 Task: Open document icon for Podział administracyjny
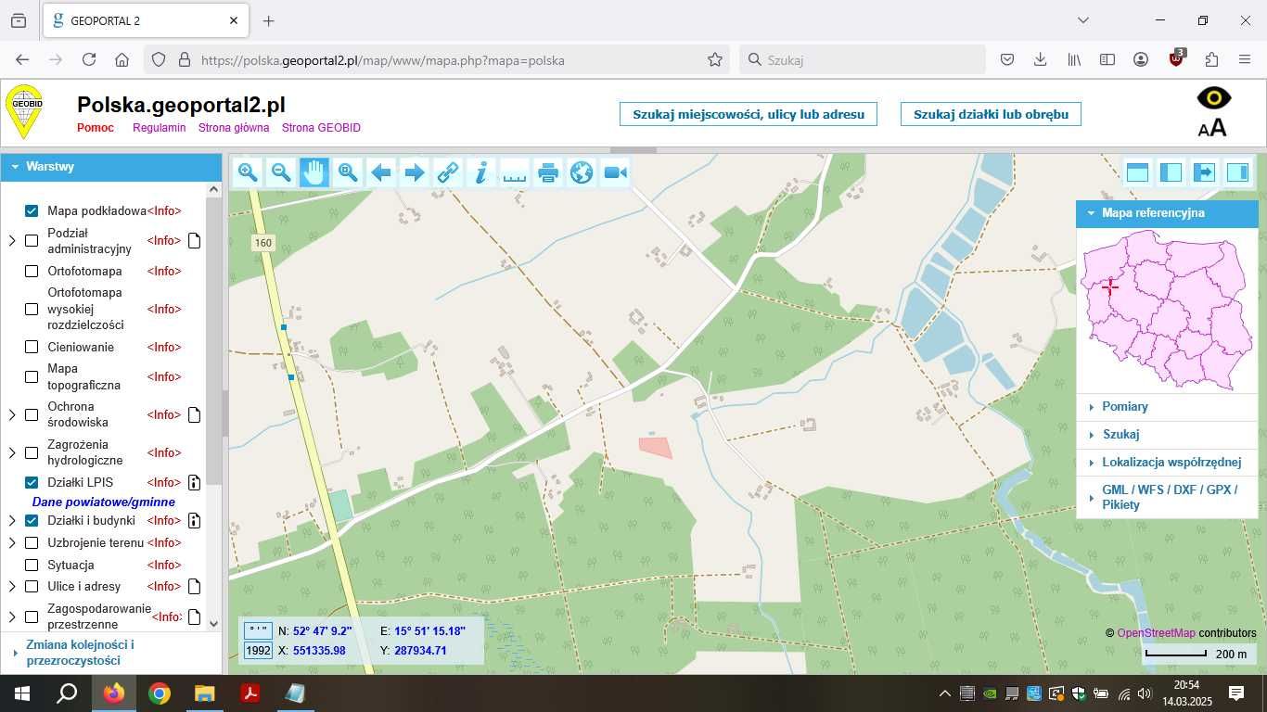[x=194, y=241]
